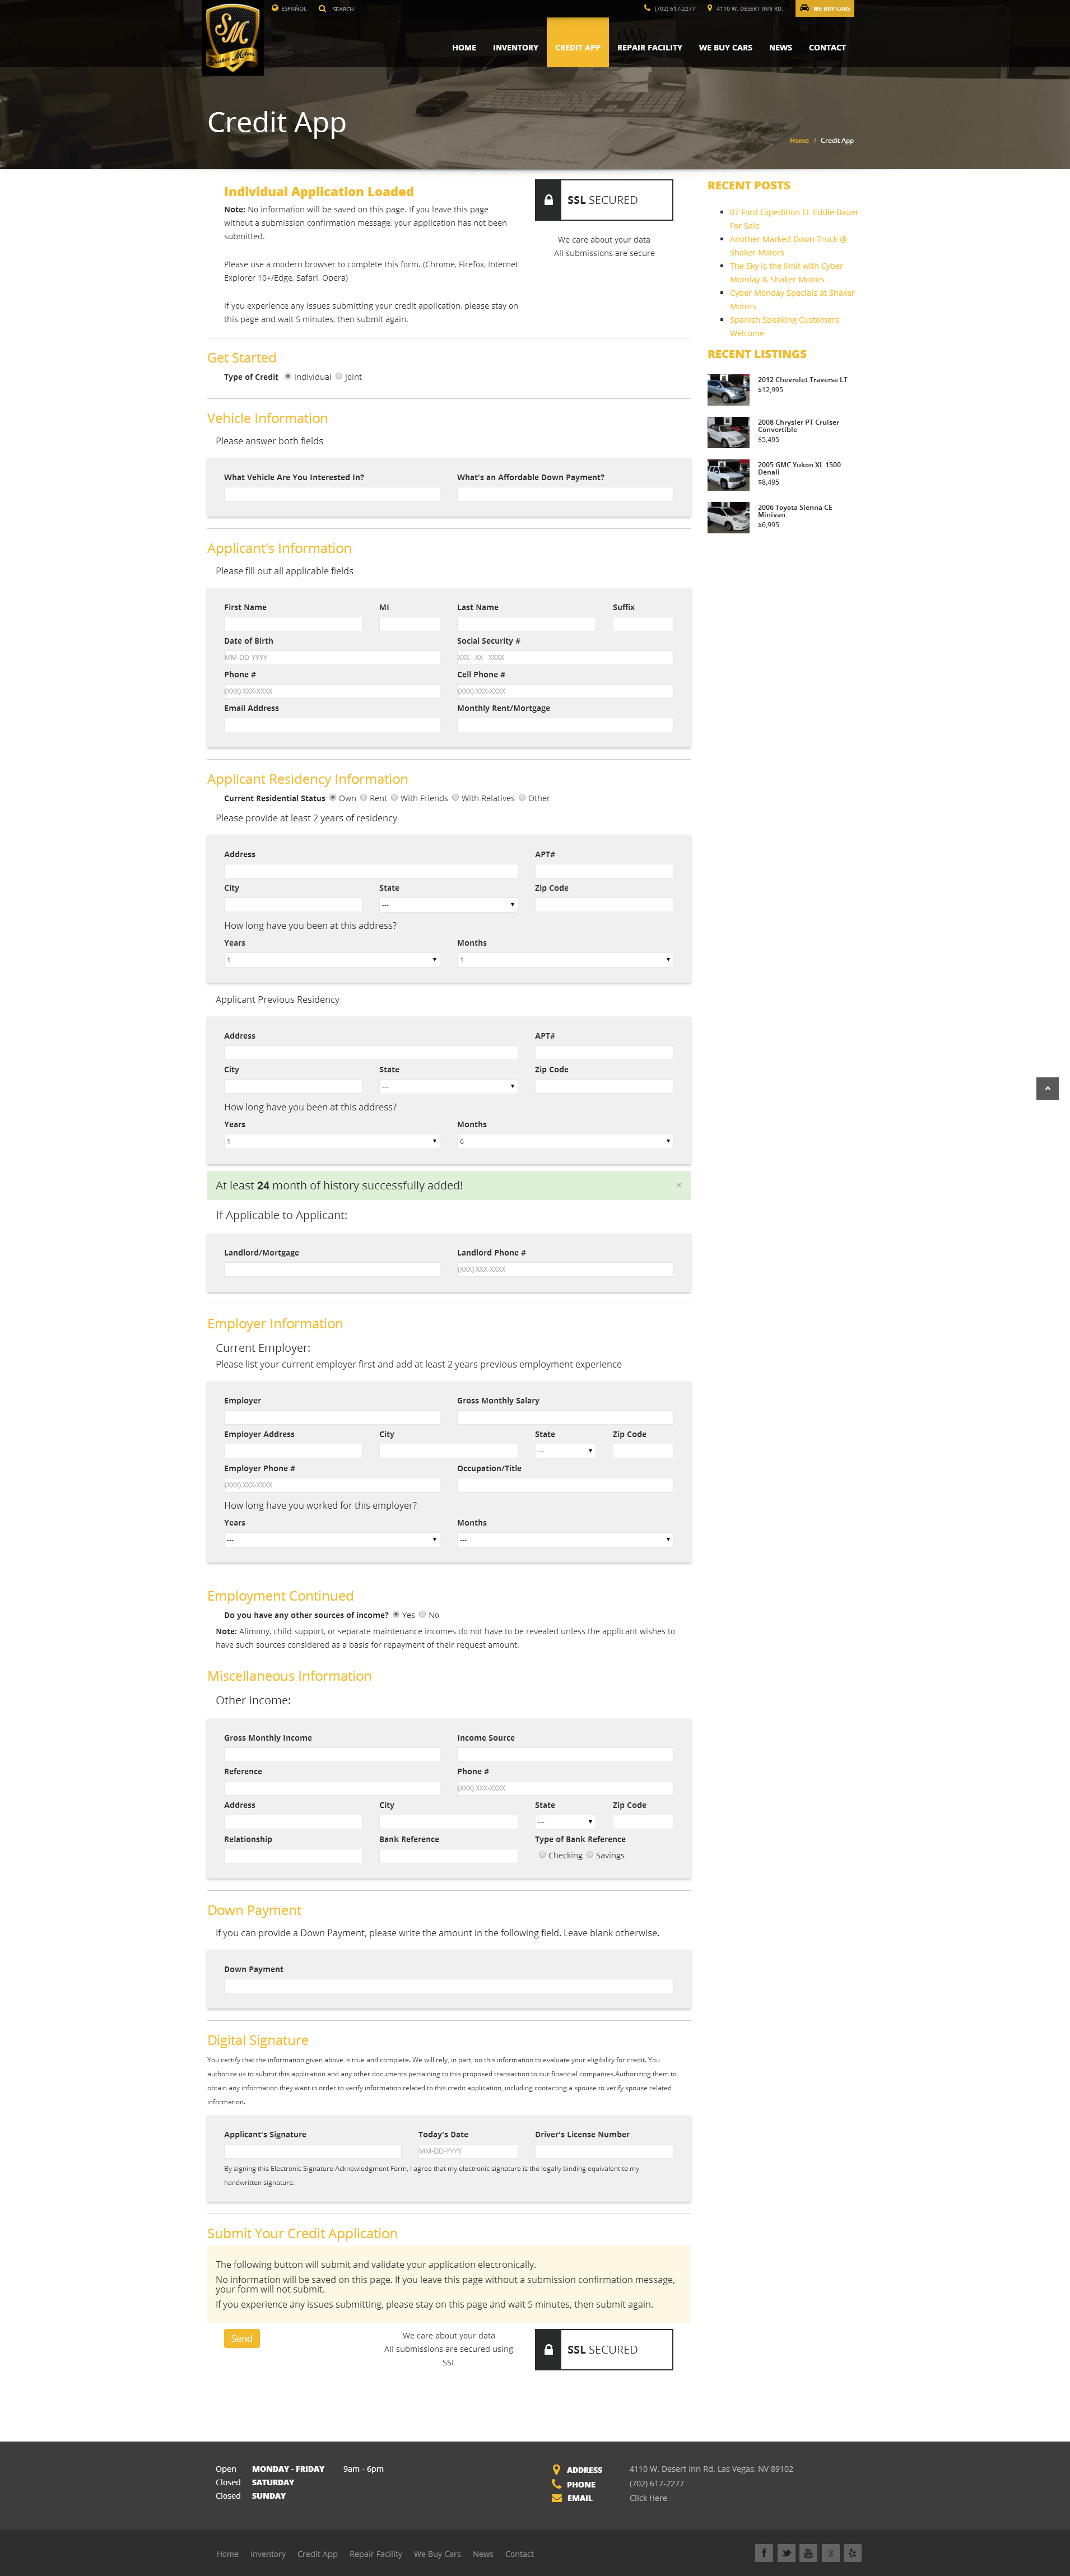
Task: Expand the Years dropdown in Employer Information
Action: [x=331, y=1540]
